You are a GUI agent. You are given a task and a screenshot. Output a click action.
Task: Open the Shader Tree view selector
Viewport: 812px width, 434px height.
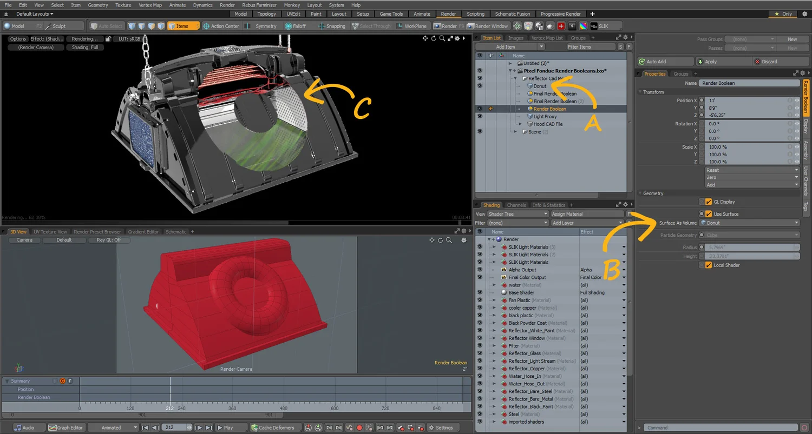[518, 213]
